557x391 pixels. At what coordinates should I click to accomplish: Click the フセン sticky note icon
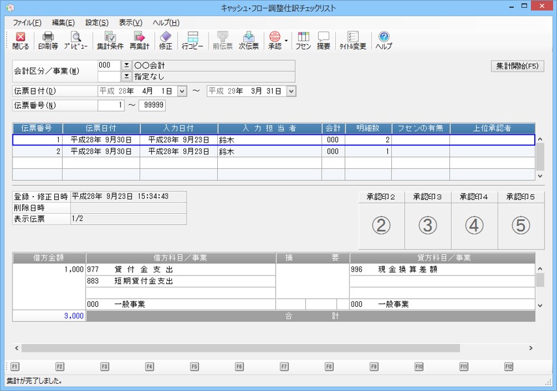coord(303,40)
